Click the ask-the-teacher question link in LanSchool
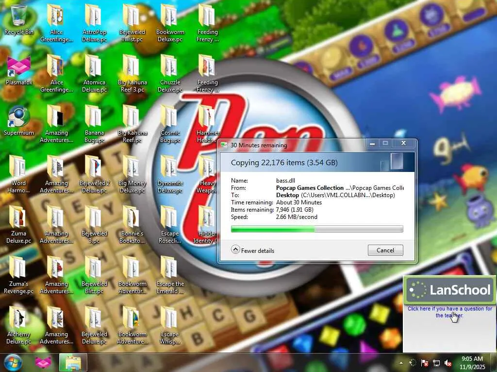This screenshot has width=497, height=372. coord(450,312)
